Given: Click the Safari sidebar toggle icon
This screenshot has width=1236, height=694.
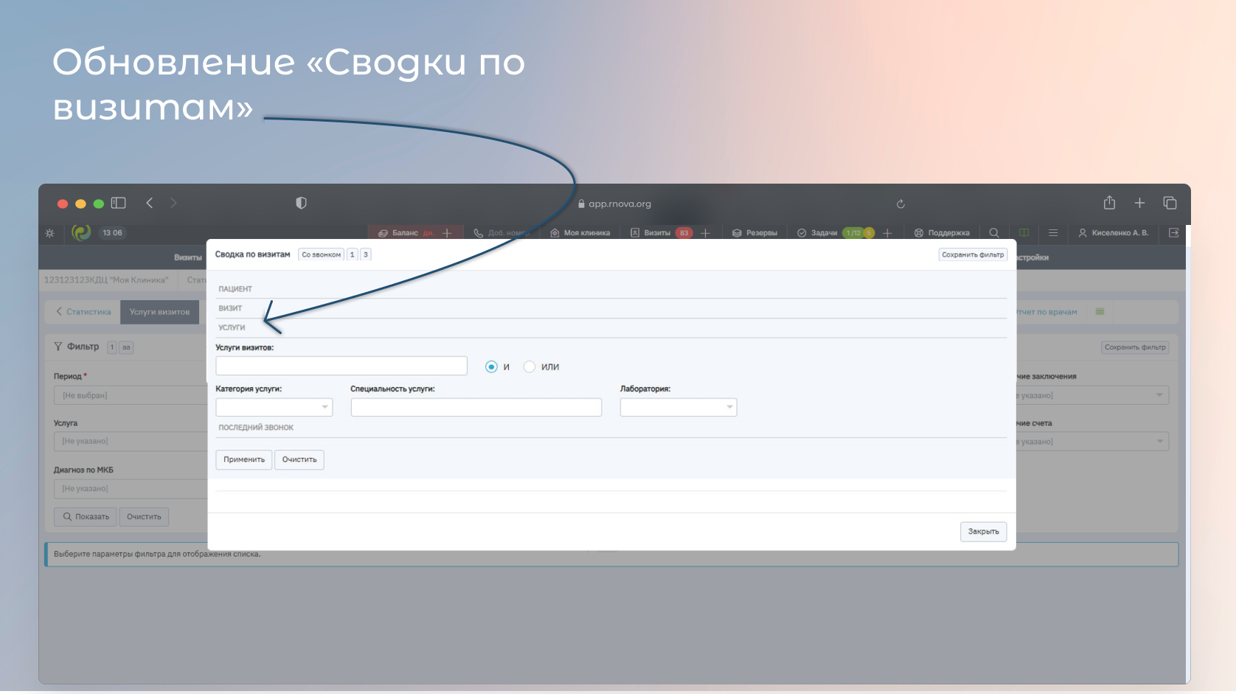Looking at the screenshot, I should click(x=119, y=203).
